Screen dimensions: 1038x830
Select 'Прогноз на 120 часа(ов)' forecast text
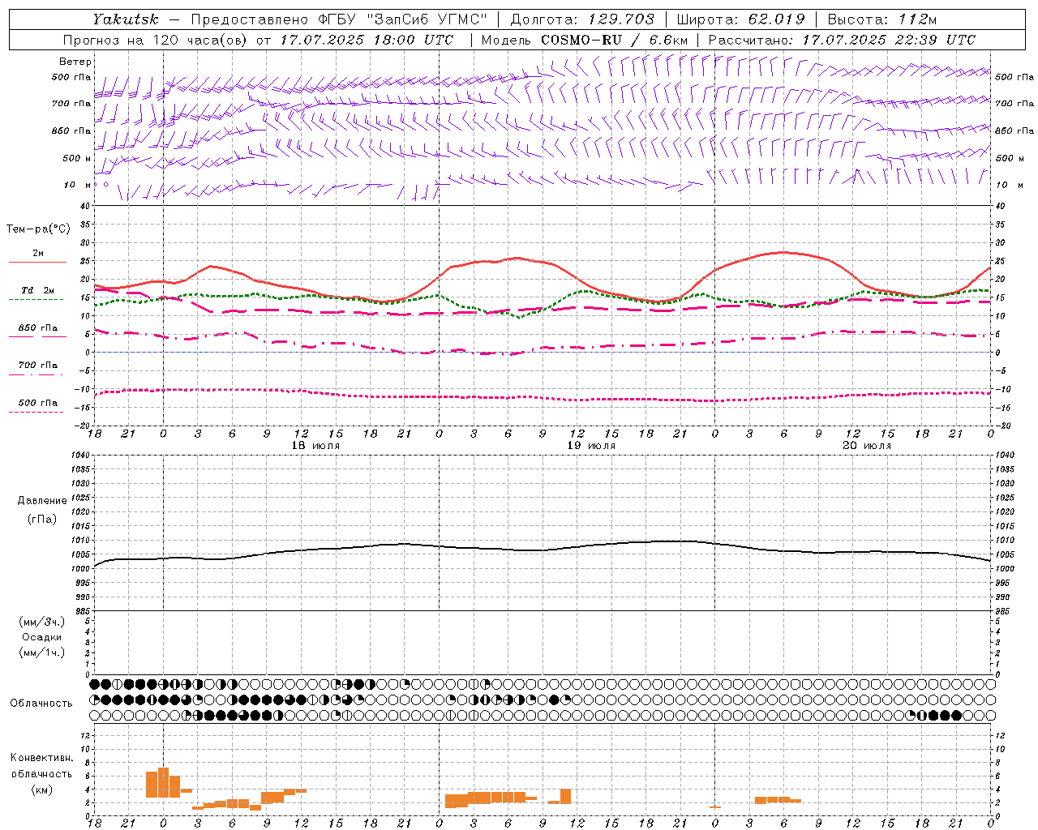(x=157, y=40)
